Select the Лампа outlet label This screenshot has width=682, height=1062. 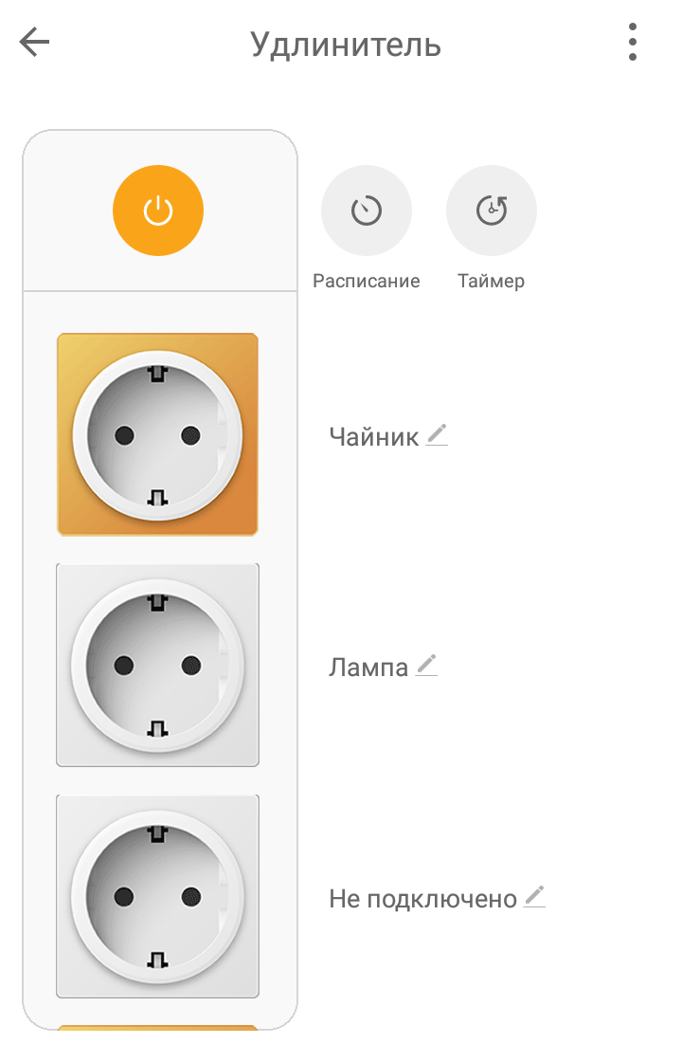tap(368, 668)
